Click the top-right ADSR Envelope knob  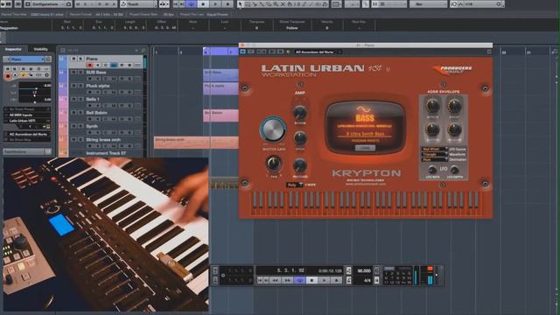point(454,106)
